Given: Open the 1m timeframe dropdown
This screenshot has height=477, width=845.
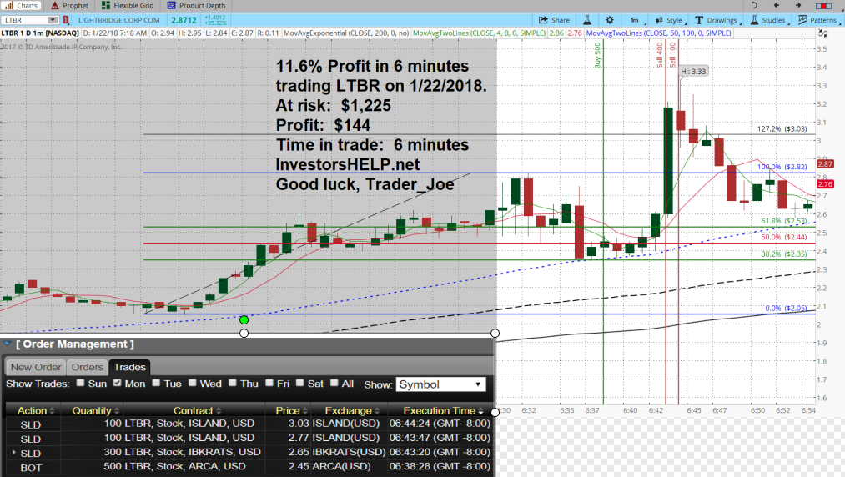Looking at the screenshot, I should click(x=634, y=20).
